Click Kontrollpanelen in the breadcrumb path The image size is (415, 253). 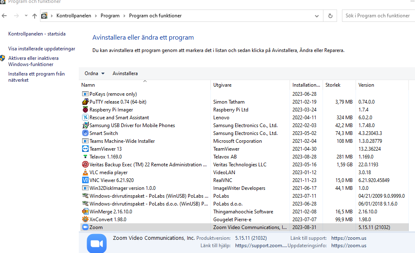tap(73, 16)
